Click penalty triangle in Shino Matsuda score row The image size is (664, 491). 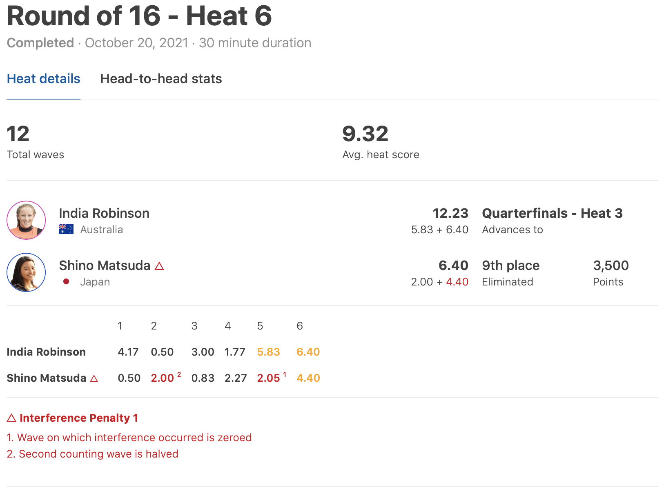click(94, 378)
